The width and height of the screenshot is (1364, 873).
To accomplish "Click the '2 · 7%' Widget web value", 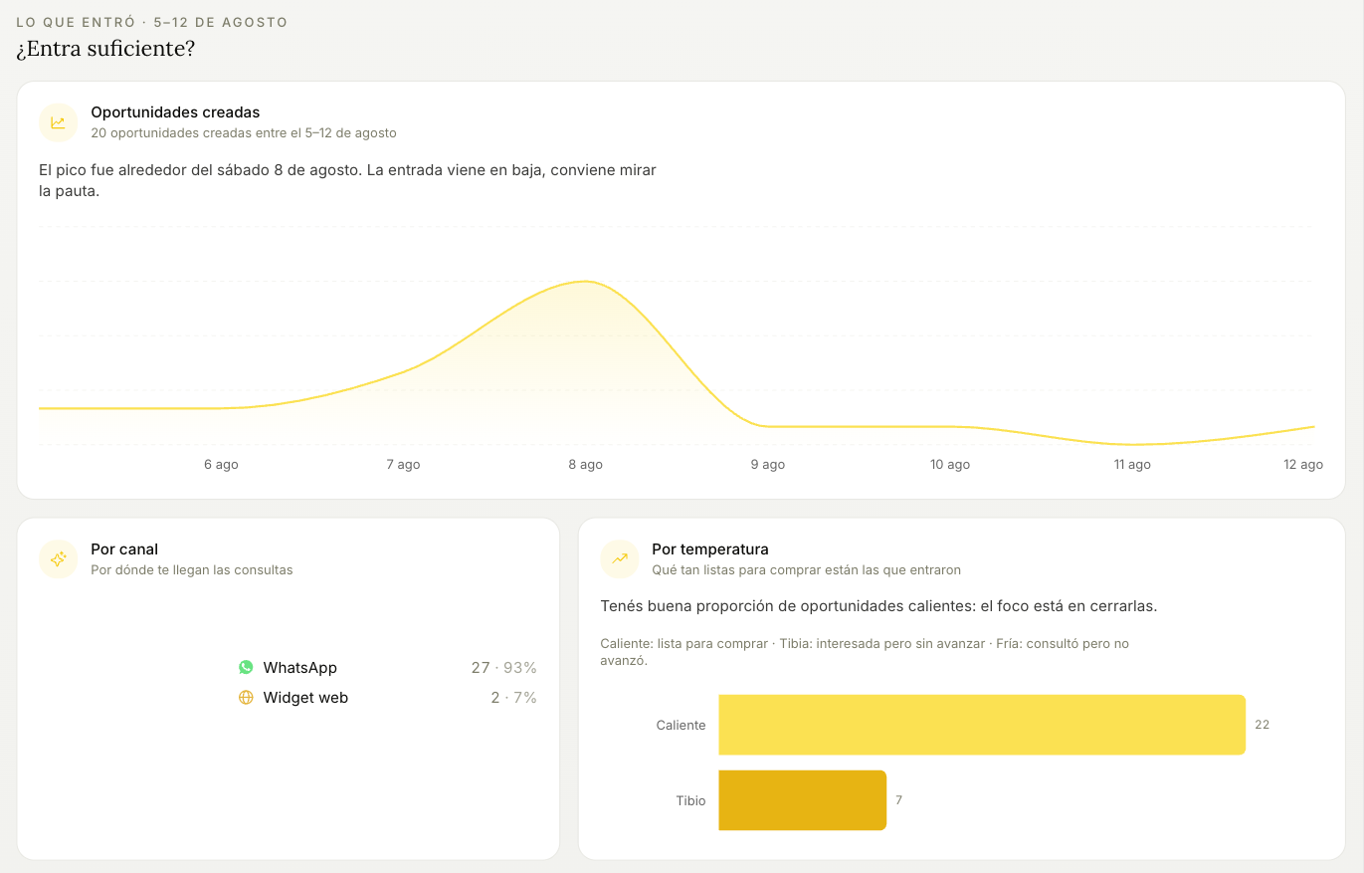I will tap(513, 698).
